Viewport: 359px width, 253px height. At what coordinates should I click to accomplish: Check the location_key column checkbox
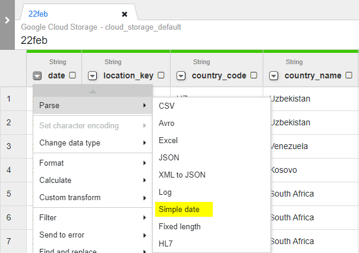click(x=161, y=75)
